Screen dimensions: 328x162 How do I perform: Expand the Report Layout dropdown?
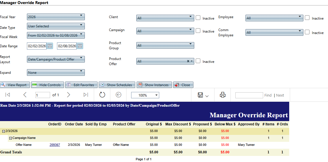[56, 59]
